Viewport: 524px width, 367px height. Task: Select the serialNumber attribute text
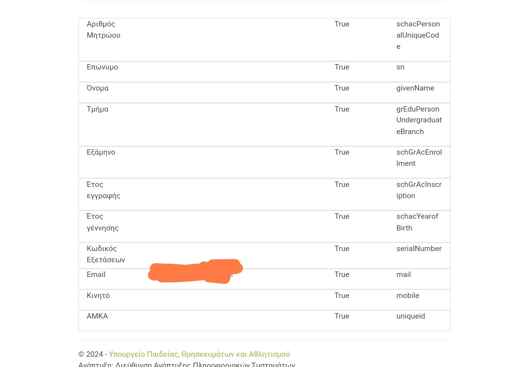[x=419, y=249]
